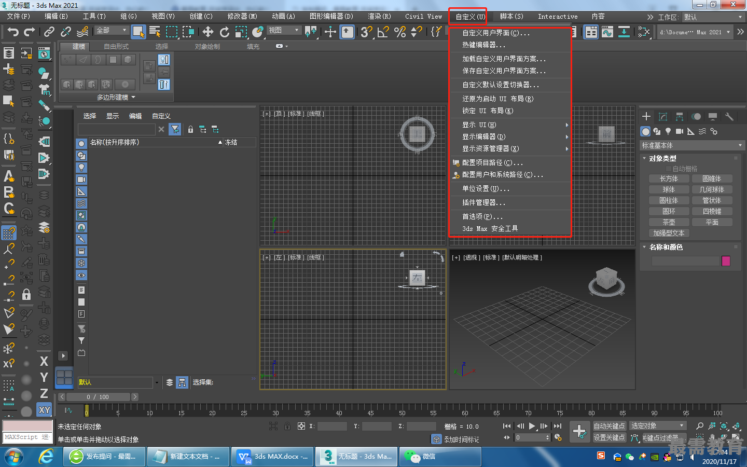Open the 渲染(R) menu

coord(379,17)
